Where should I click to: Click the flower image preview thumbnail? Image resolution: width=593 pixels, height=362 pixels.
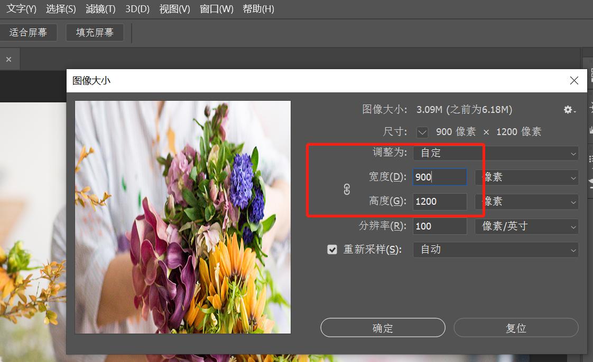click(182, 216)
